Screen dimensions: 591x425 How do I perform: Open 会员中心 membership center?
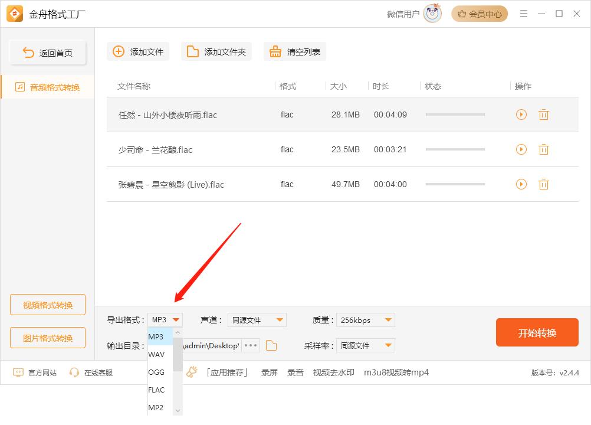[x=479, y=13]
